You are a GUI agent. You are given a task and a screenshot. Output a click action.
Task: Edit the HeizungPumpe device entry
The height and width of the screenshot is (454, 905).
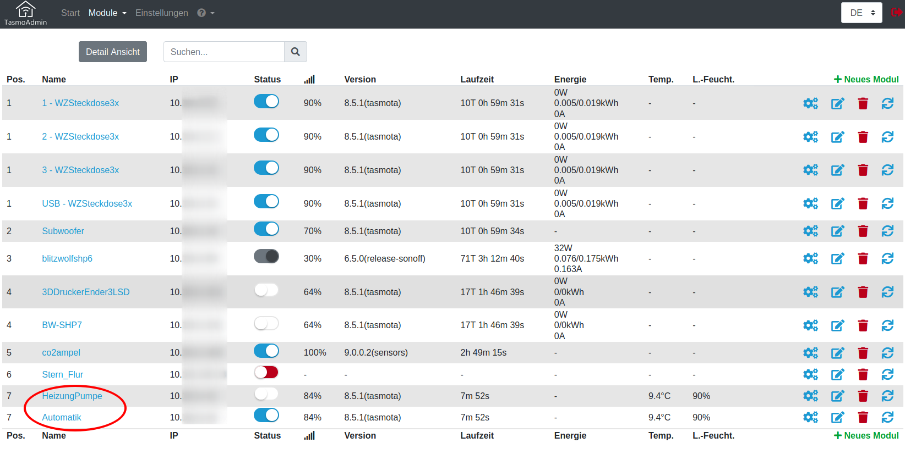pos(837,396)
